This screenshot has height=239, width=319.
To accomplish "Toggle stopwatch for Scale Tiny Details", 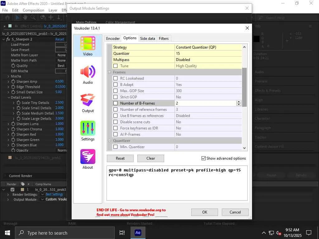I will click(18, 103).
